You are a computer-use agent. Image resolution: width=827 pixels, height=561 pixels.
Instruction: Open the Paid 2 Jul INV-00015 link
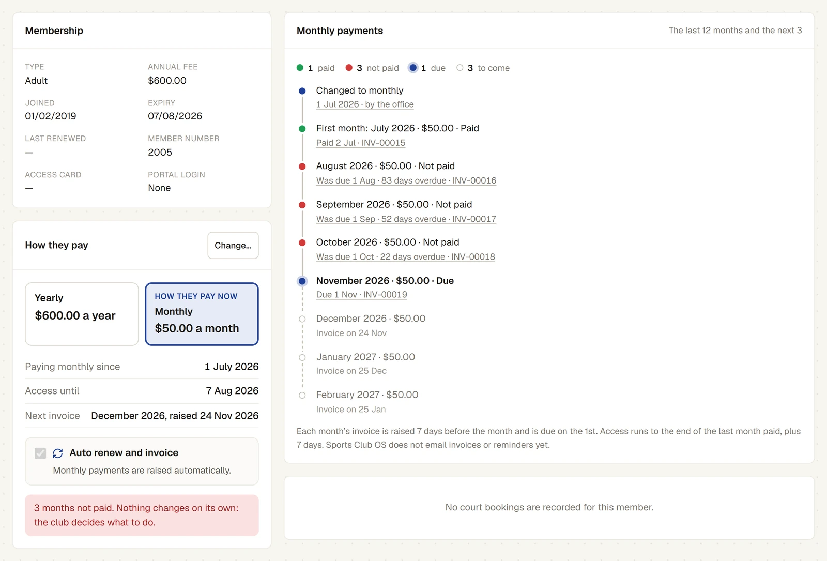[361, 143]
